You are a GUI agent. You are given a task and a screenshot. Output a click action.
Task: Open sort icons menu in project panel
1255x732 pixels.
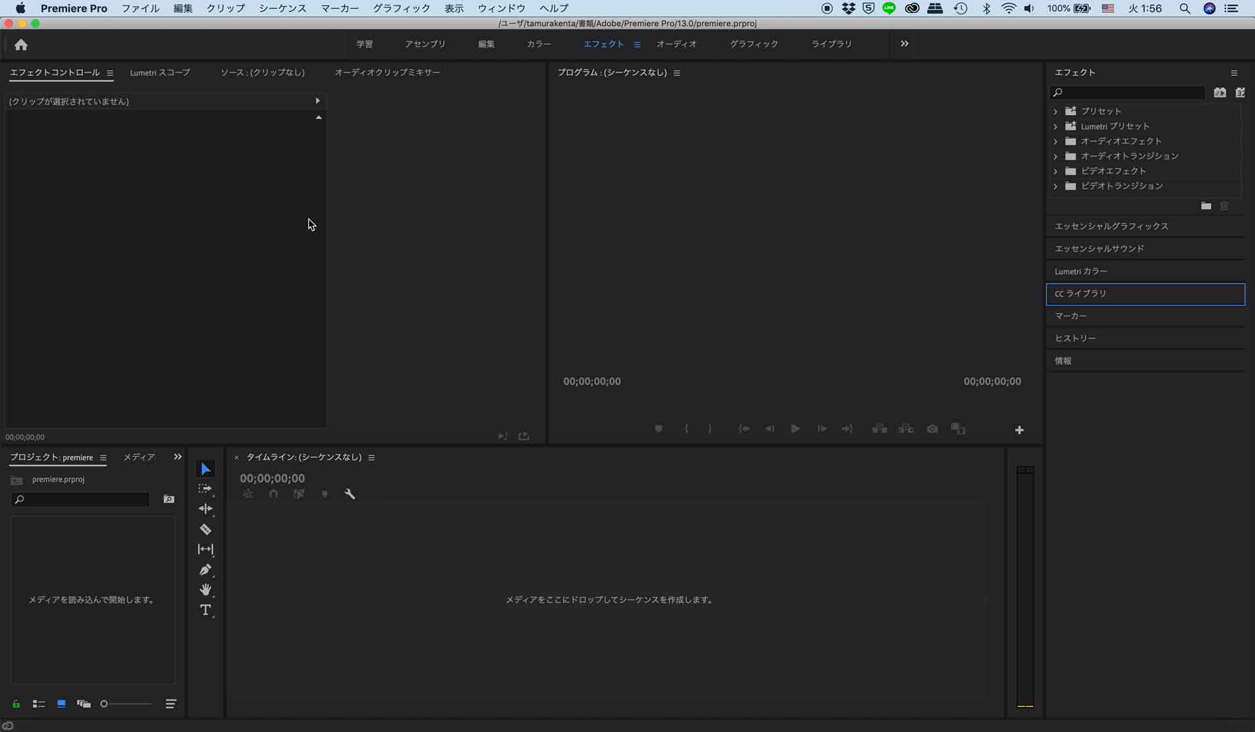[171, 704]
